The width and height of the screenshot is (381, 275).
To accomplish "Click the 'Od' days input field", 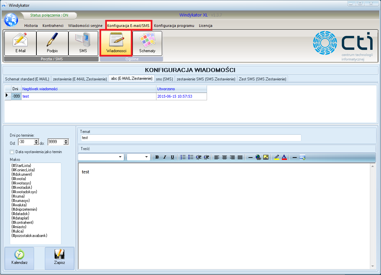I will [26, 142].
